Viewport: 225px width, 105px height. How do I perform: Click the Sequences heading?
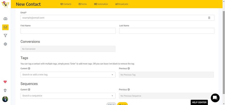pos(29,84)
